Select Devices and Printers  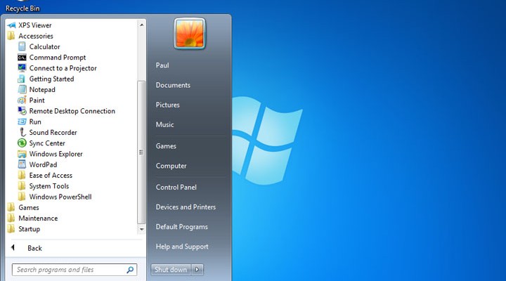[186, 207]
